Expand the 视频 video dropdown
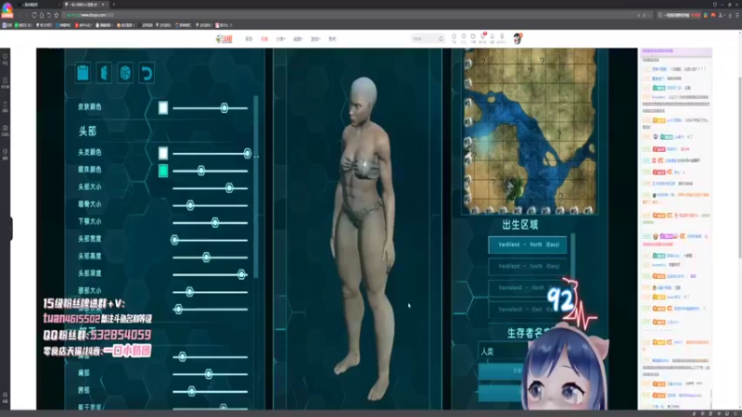The height and width of the screenshot is (417, 742). click(298, 39)
